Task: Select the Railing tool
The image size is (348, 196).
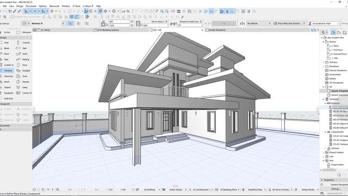Action: pyautogui.click(x=23, y=59)
